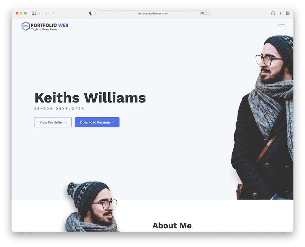Click the demo.acmethemes.com address field
Image resolution: width=305 pixels, height=247 pixels.
[152, 13]
